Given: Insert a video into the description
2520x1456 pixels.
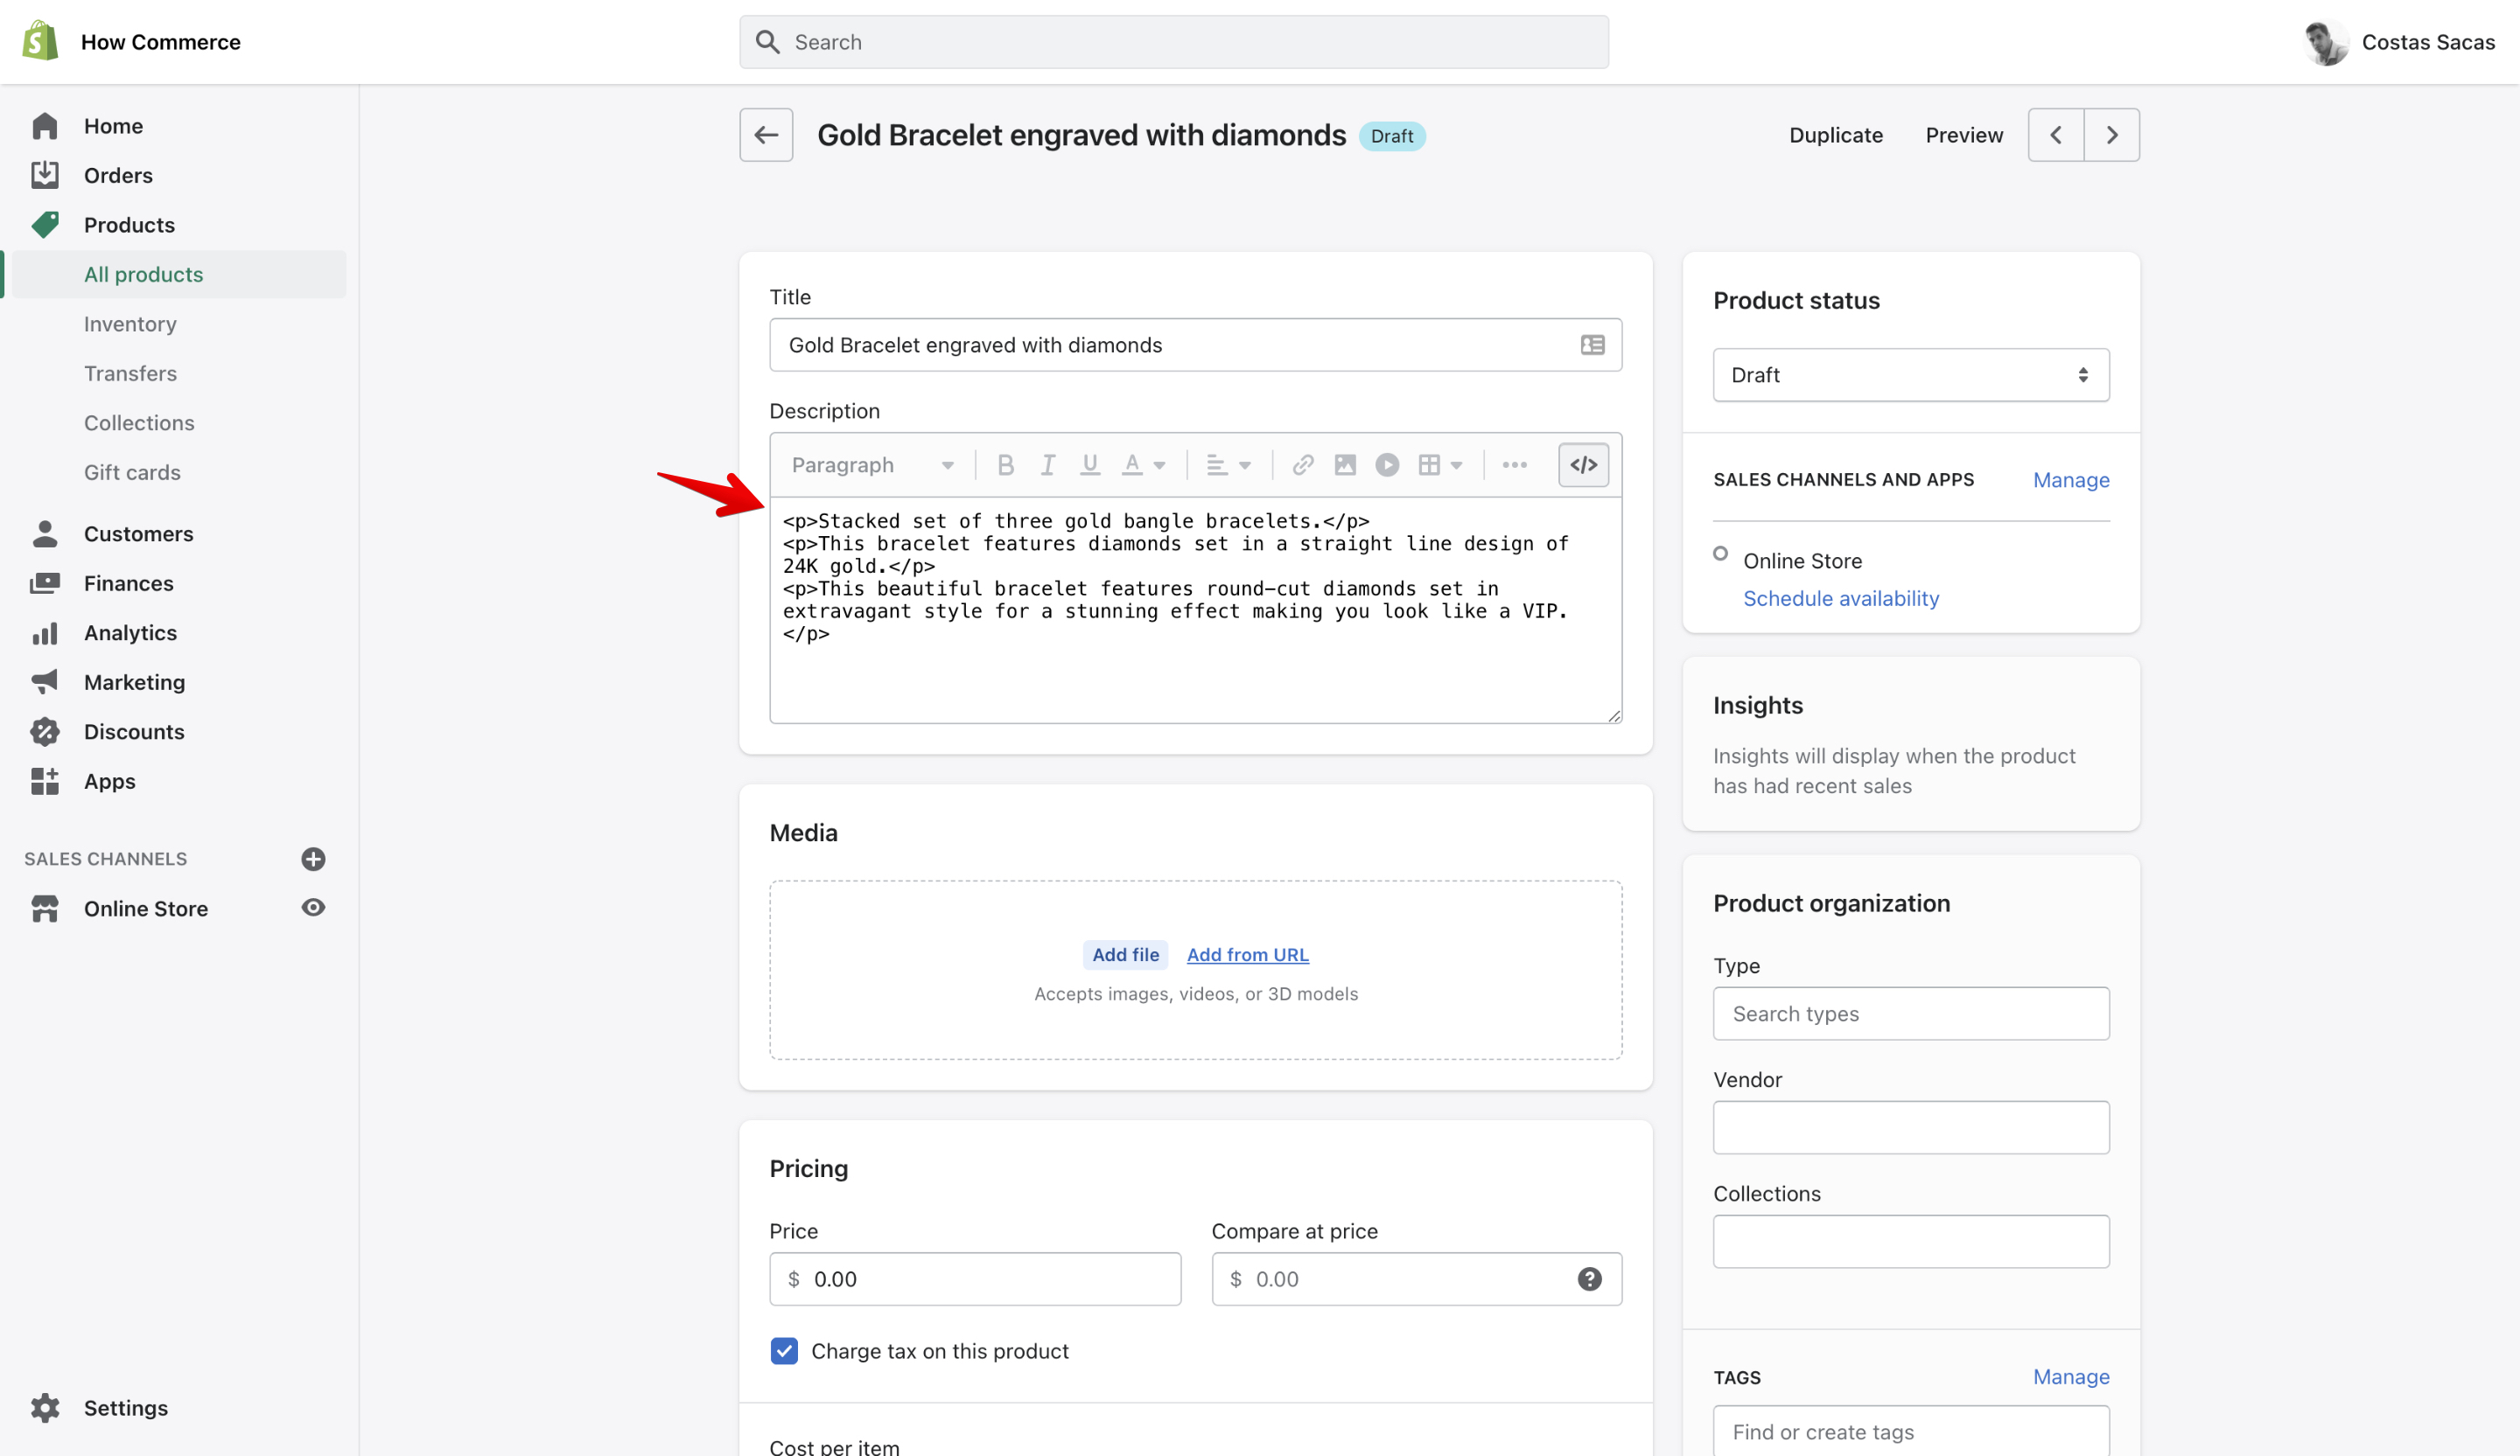Looking at the screenshot, I should click(x=1387, y=464).
